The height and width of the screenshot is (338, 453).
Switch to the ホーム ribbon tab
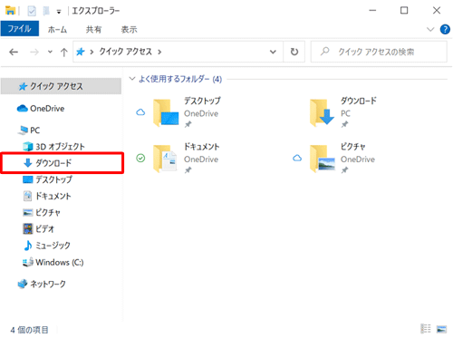click(x=57, y=29)
